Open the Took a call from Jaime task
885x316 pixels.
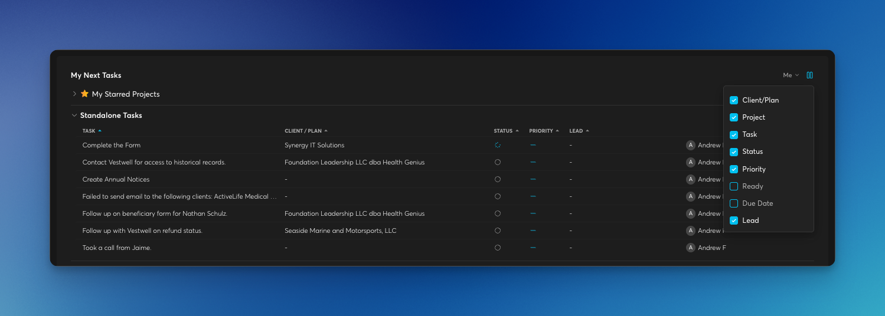117,248
